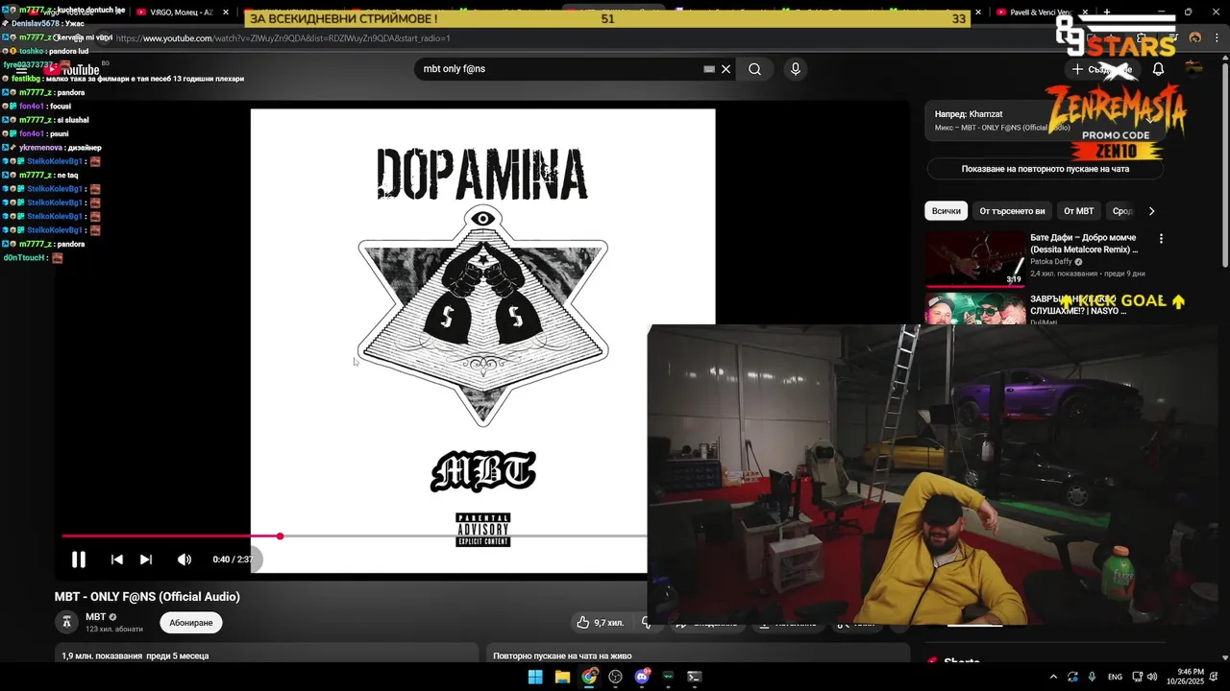Select the От търсенето ви chip
The image size is (1230, 691).
tap(1012, 211)
